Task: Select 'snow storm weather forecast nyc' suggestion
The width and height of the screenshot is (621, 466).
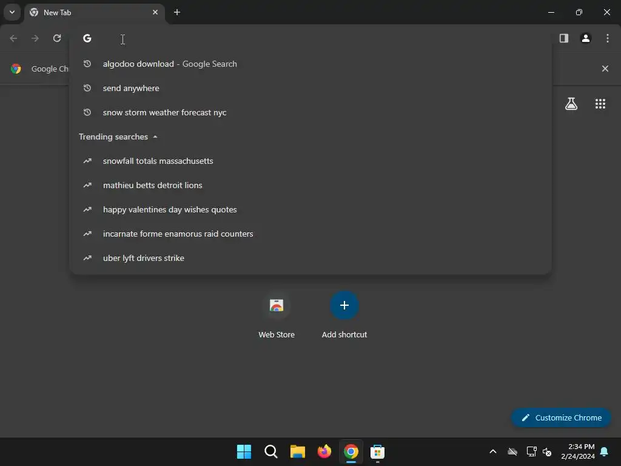Action: point(310,112)
